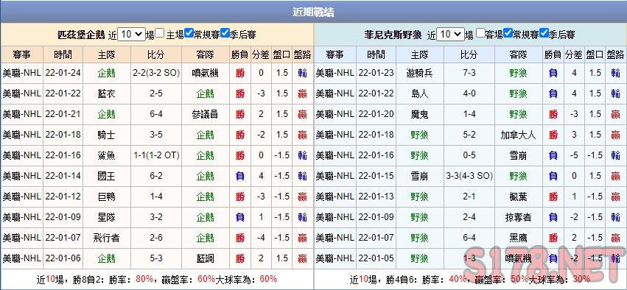Toggle the Coyotes 客場 checkbox
Viewport: 627px width, 290px height.
481,33
